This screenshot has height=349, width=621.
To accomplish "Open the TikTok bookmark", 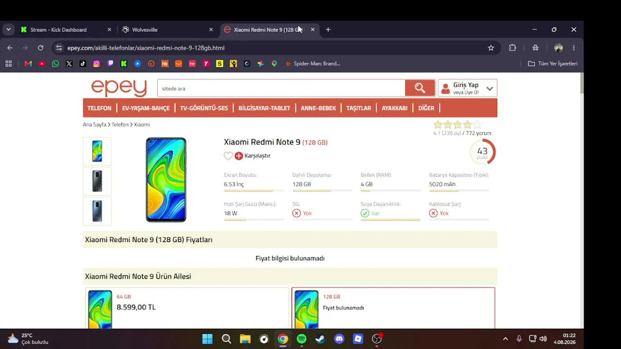I will [x=83, y=63].
